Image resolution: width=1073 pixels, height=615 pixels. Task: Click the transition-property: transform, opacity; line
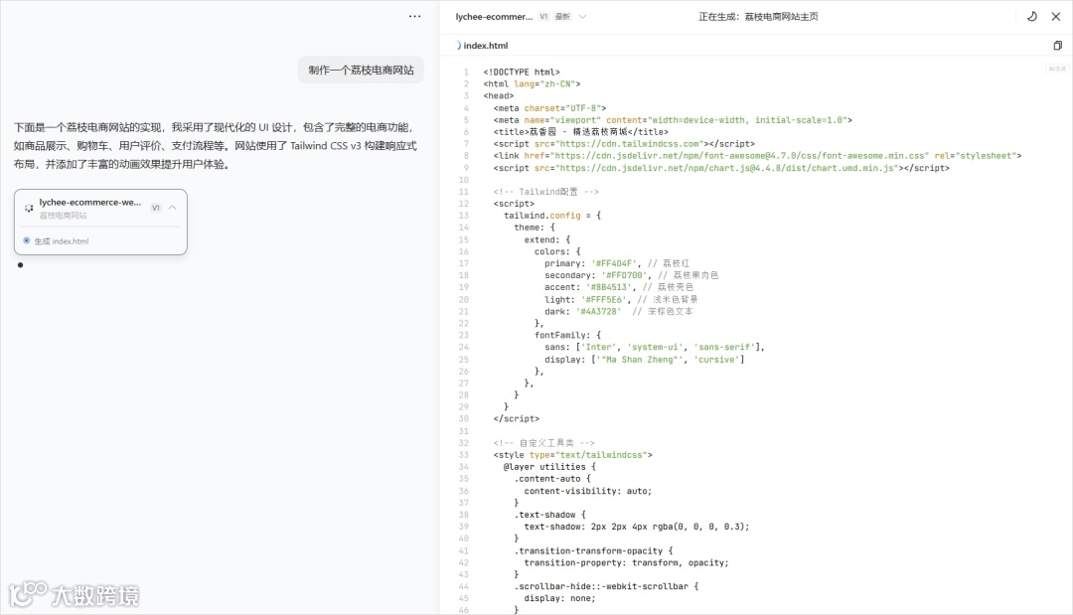pos(626,563)
